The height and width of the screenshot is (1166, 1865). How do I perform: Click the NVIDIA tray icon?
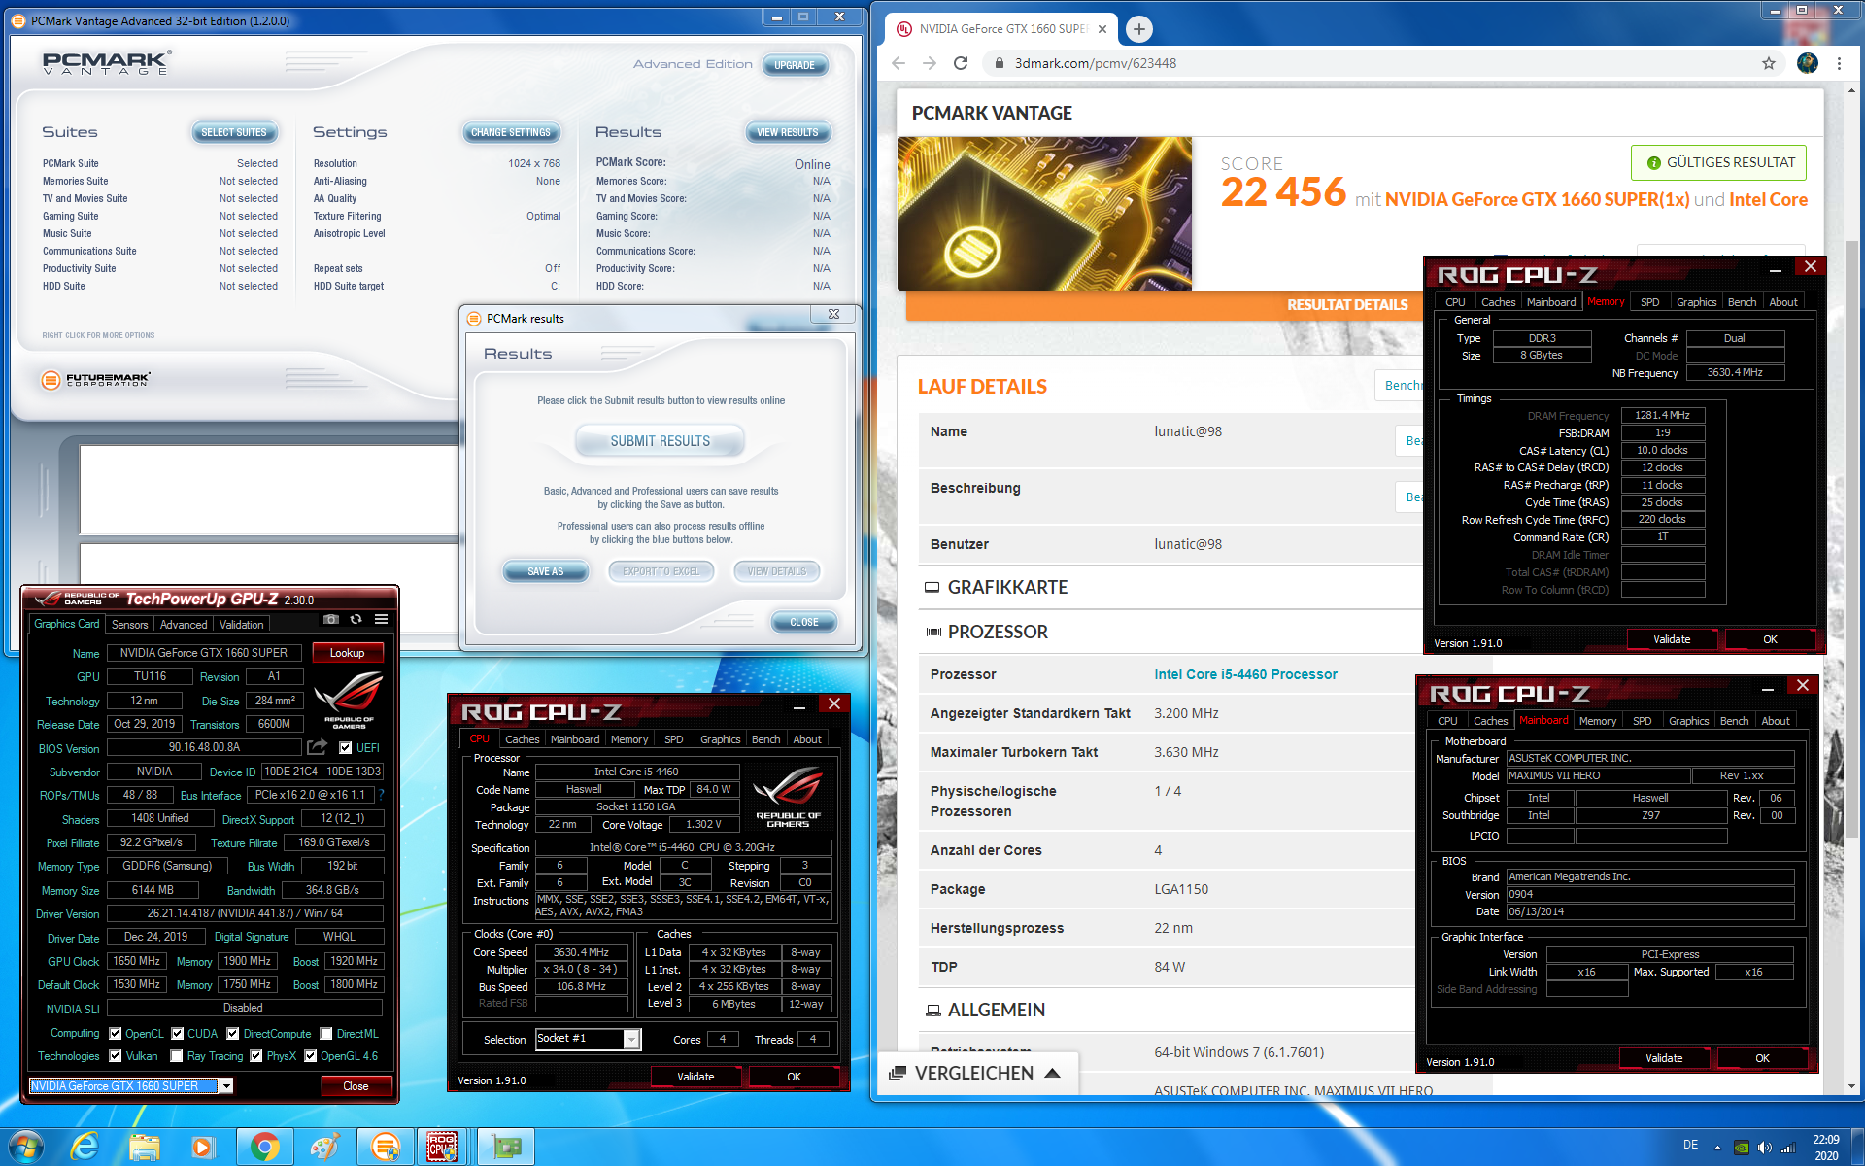pos(1742,1147)
